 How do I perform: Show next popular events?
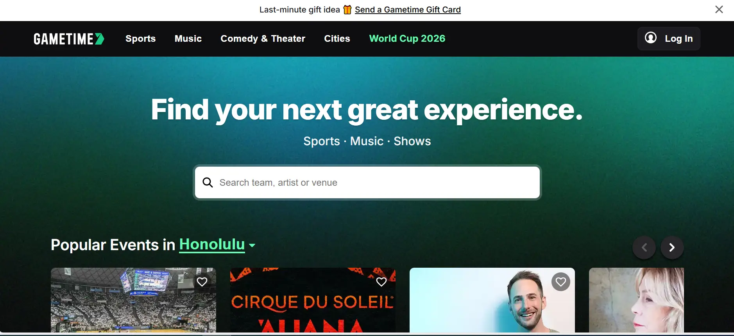(672, 247)
